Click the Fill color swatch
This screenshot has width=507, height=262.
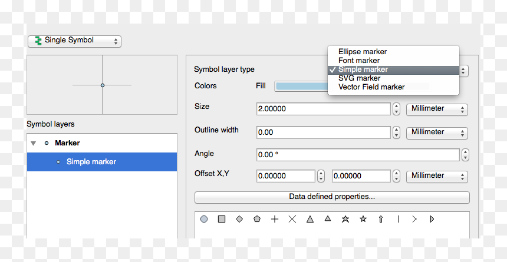pos(301,86)
